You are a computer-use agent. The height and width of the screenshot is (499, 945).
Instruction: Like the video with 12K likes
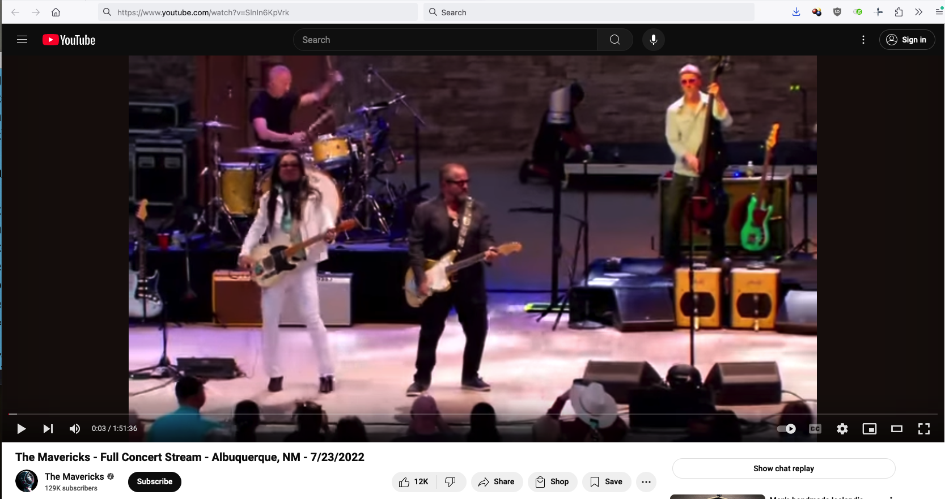414,482
